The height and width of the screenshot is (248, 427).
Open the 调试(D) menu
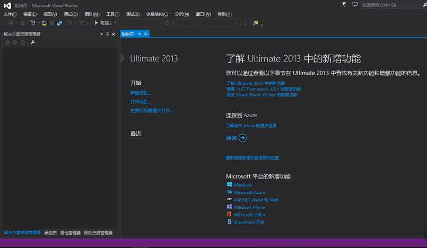point(71,14)
